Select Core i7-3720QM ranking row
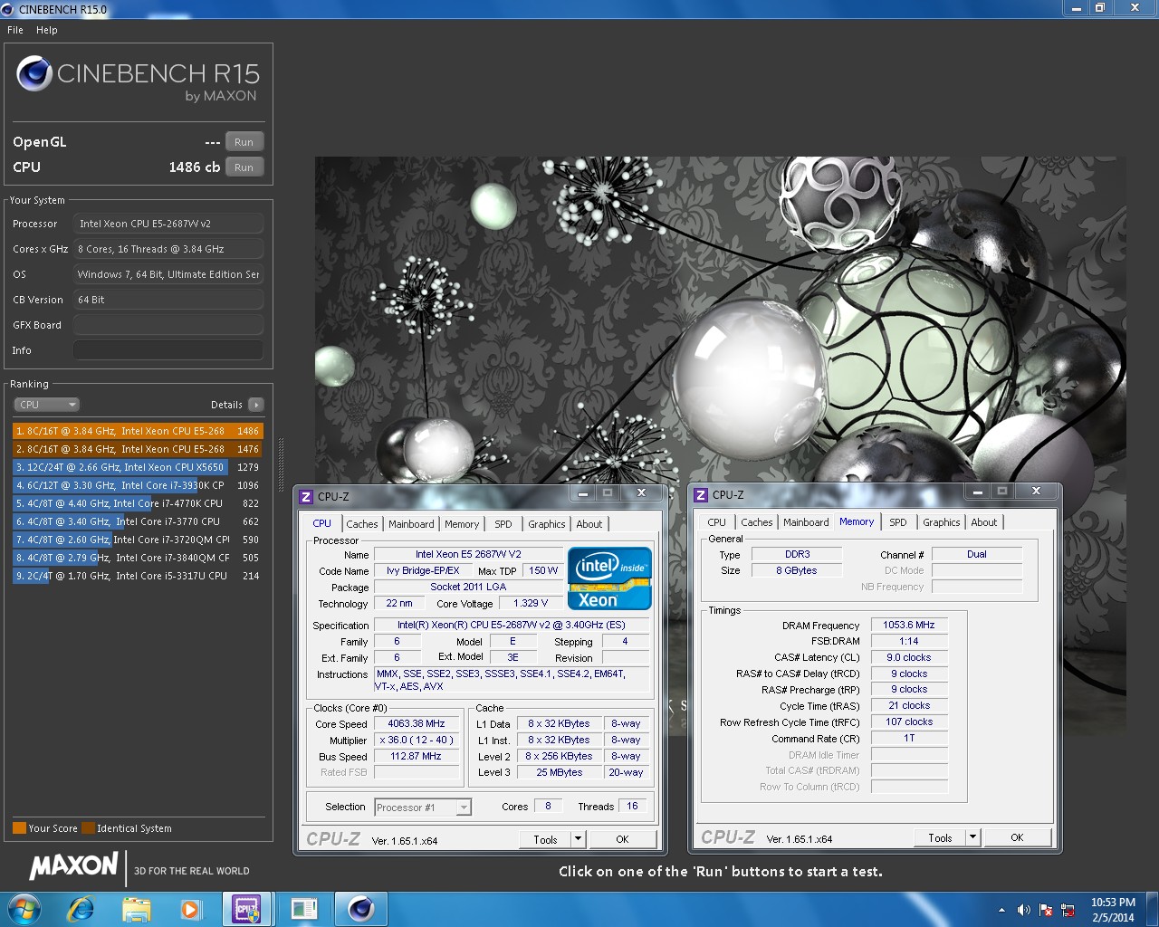This screenshot has width=1159, height=927. 138,540
